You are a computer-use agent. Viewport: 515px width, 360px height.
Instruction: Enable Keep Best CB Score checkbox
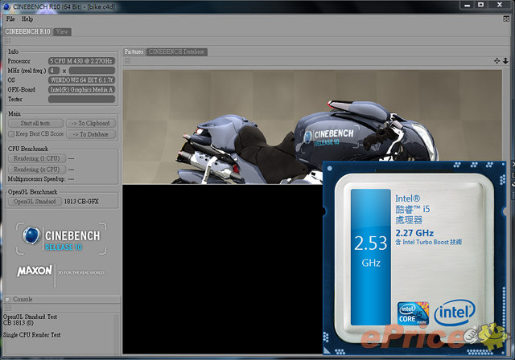coord(11,134)
